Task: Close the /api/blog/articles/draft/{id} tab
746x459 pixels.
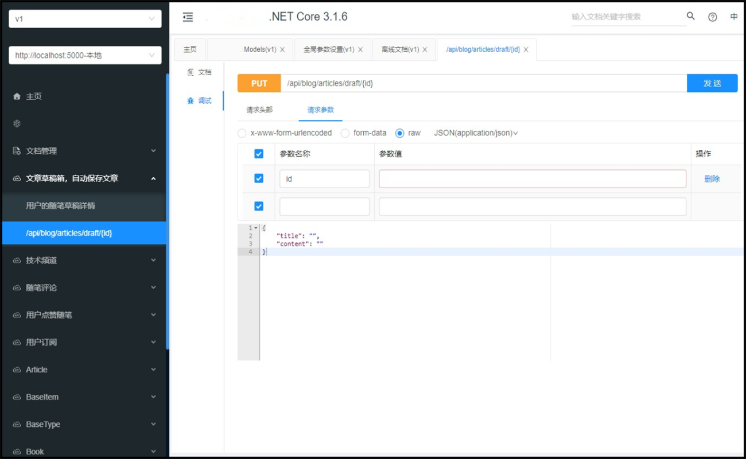Action: coord(526,50)
